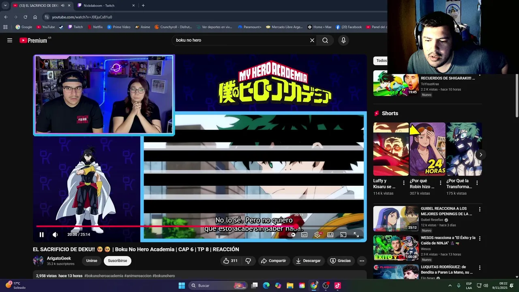Mute the video player volume

pos(55,234)
